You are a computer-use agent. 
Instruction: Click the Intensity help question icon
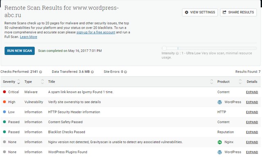pos(177,54)
